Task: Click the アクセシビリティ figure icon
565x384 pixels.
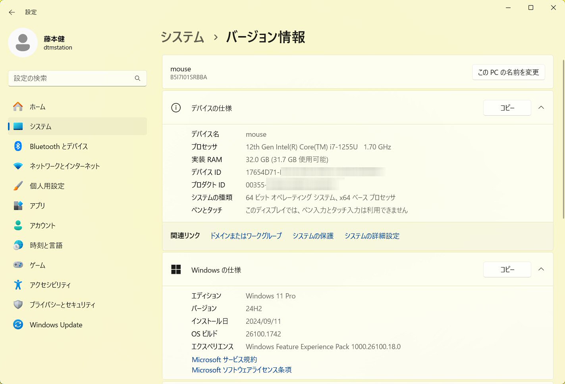Action: [18, 285]
